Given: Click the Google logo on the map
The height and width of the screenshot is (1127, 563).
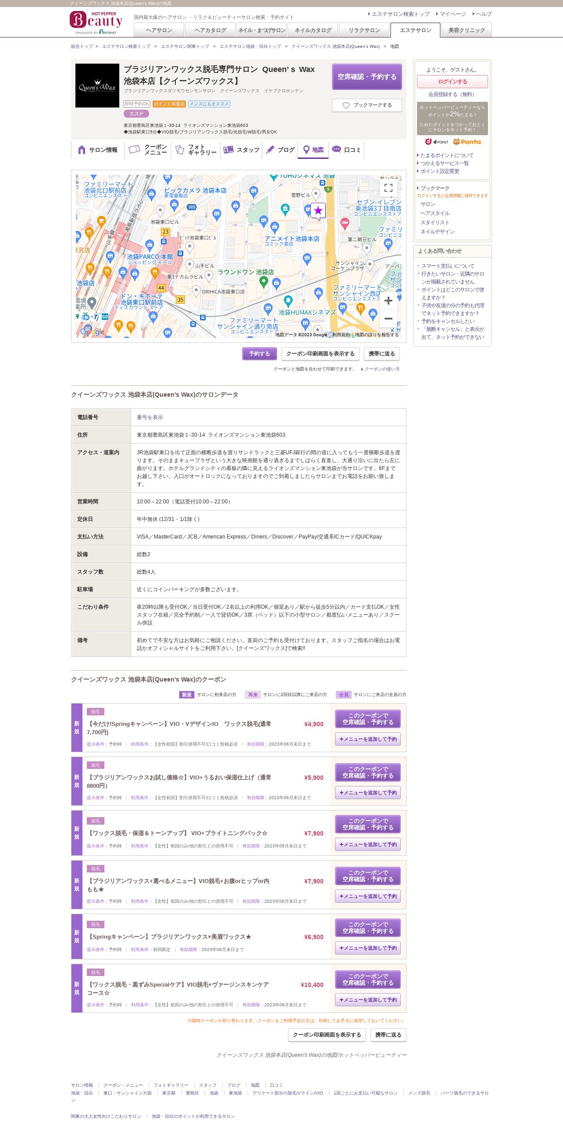Looking at the screenshot, I should [x=93, y=332].
